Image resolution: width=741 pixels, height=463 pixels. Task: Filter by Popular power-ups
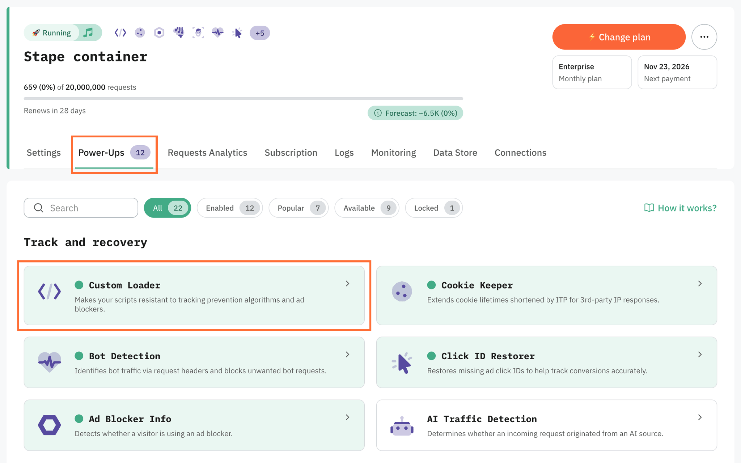tap(298, 208)
